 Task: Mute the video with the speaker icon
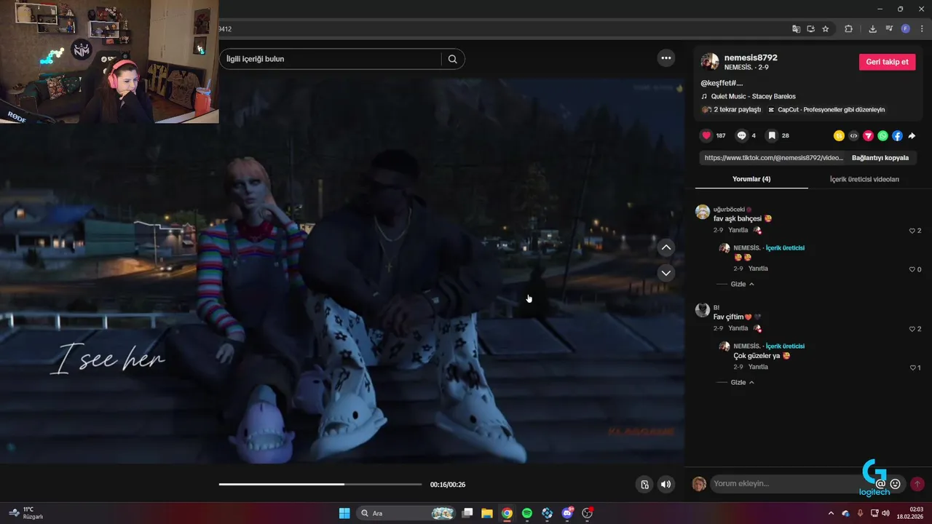pyautogui.click(x=666, y=484)
